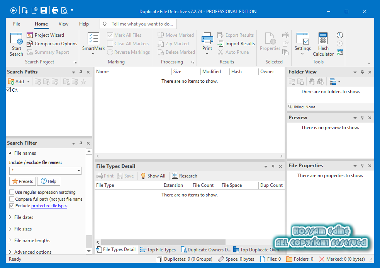Uncheck the C:\ search path checkbox
The image size is (380, 268).
pos(8,90)
